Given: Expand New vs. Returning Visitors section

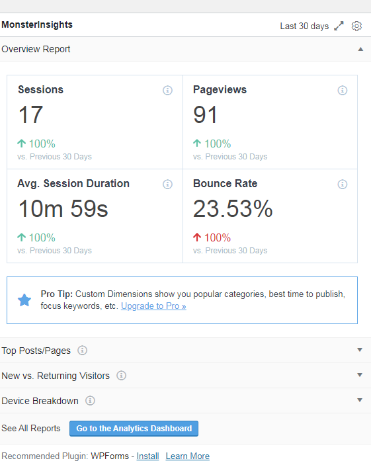Looking at the screenshot, I should pyautogui.click(x=360, y=375).
